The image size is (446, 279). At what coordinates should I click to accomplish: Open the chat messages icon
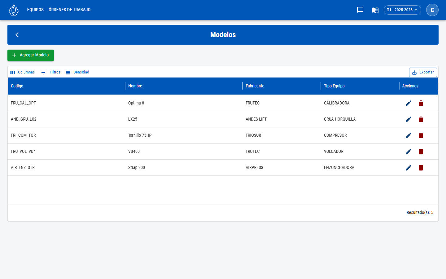coord(360,10)
